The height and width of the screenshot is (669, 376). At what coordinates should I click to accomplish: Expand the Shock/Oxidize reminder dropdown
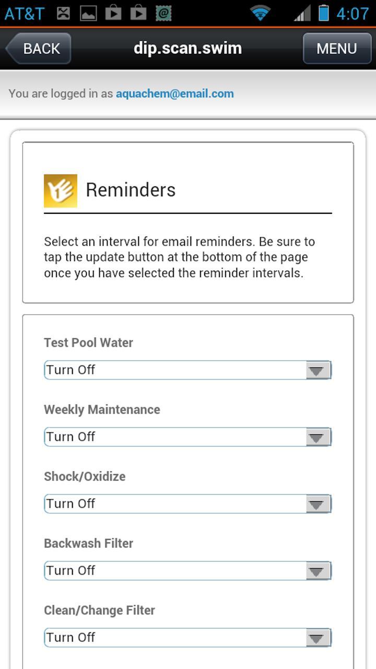click(x=187, y=504)
